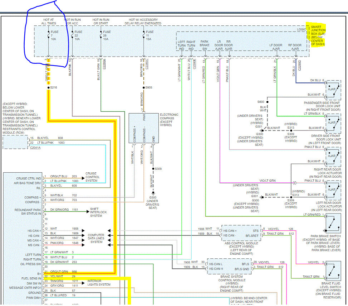Select the BFLSRET pin on ABS module
Viewport: 348px width, 306px height.
click(x=252, y=236)
